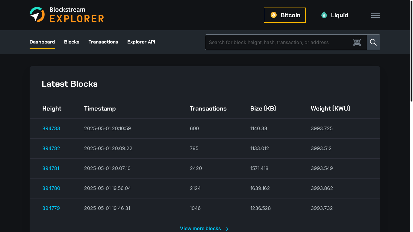This screenshot has width=413, height=232.
Task: Click size value 1639.162
Action: tap(260, 188)
